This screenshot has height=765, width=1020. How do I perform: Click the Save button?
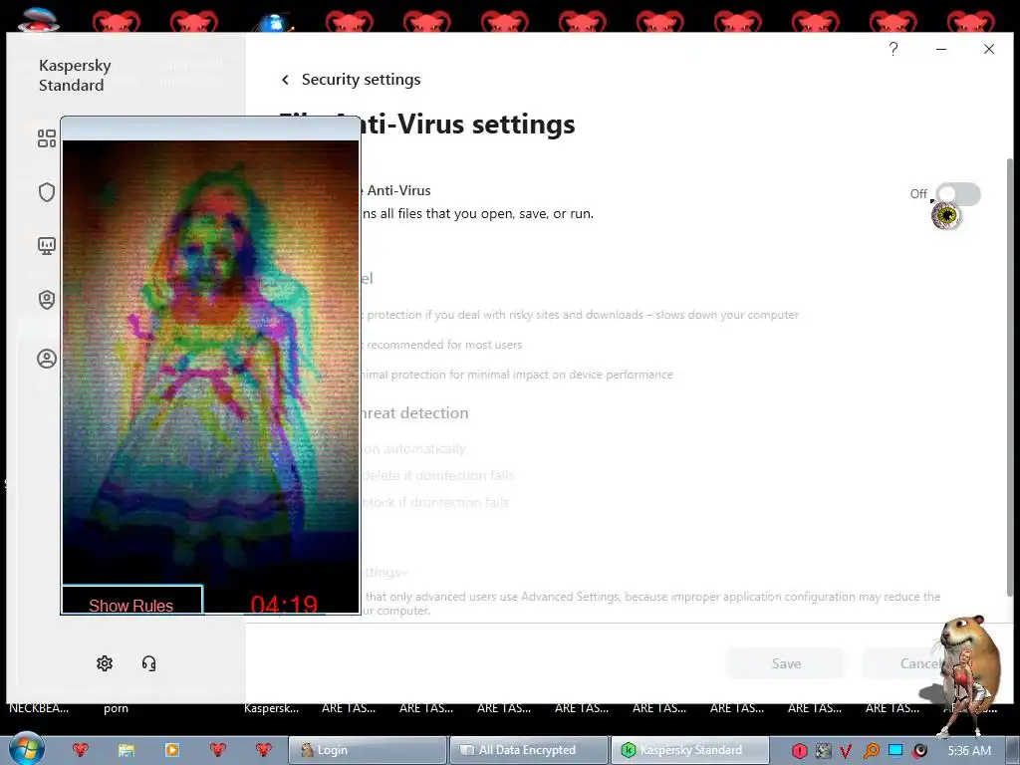tap(786, 663)
